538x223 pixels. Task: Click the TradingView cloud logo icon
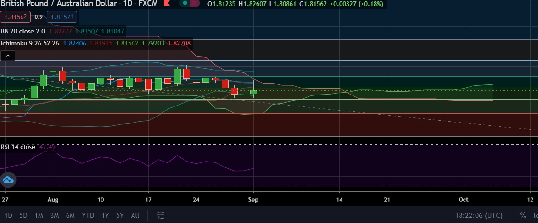[7, 180]
